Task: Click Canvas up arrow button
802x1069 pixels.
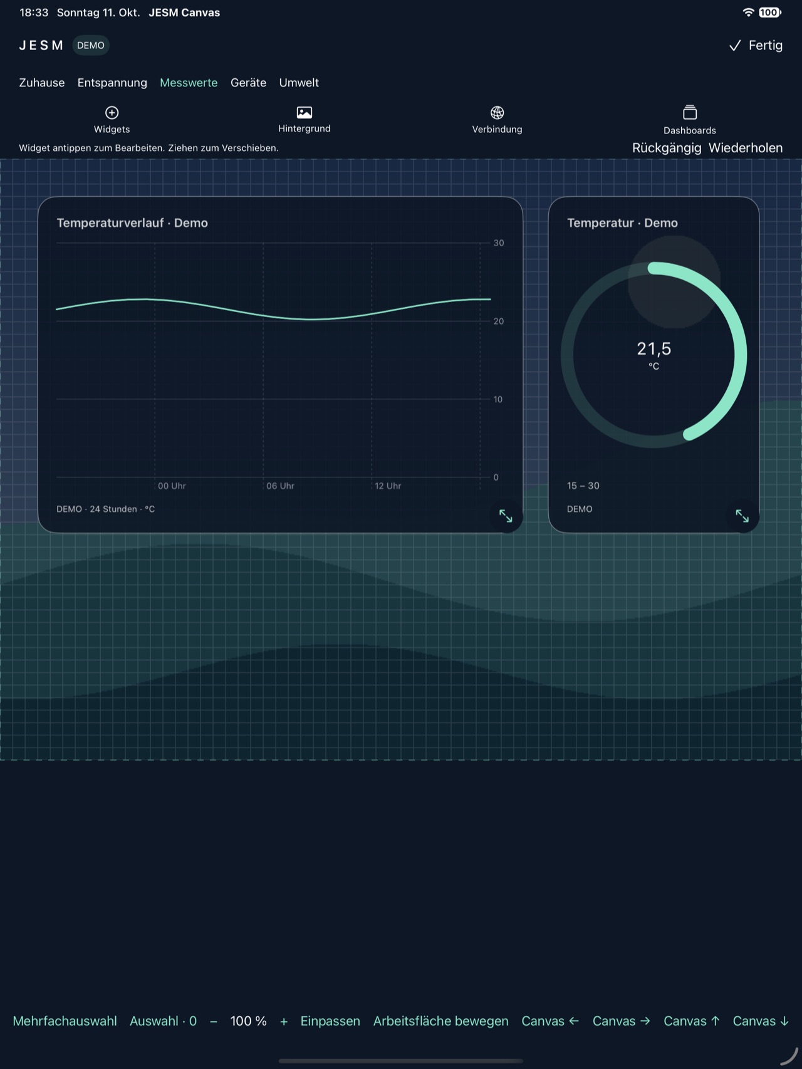Action: pyautogui.click(x=692, y=1021)
